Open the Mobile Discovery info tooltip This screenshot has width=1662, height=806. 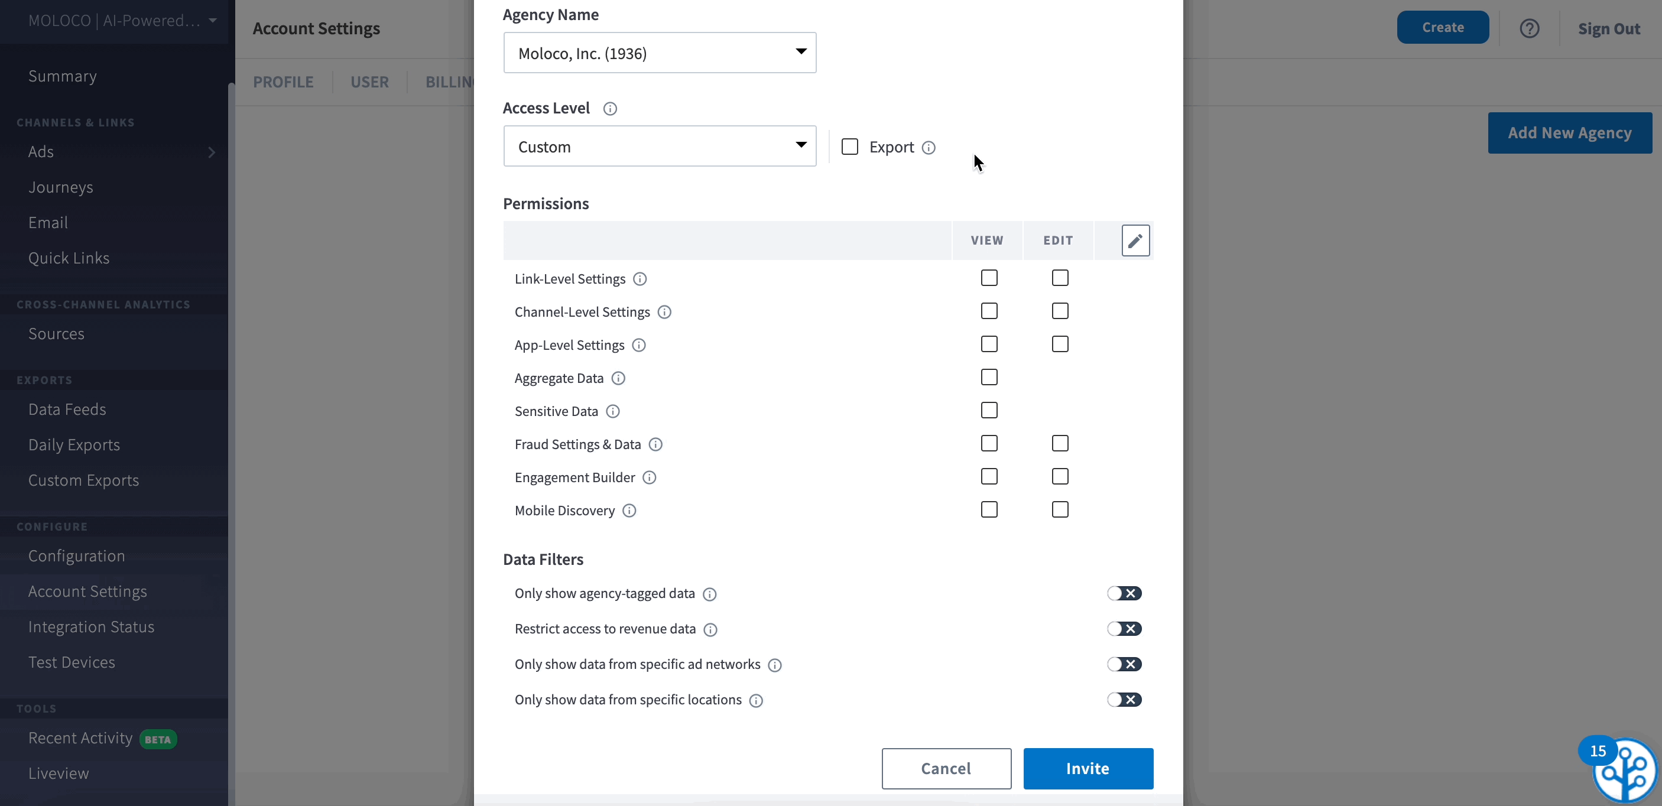coord(629,511)
